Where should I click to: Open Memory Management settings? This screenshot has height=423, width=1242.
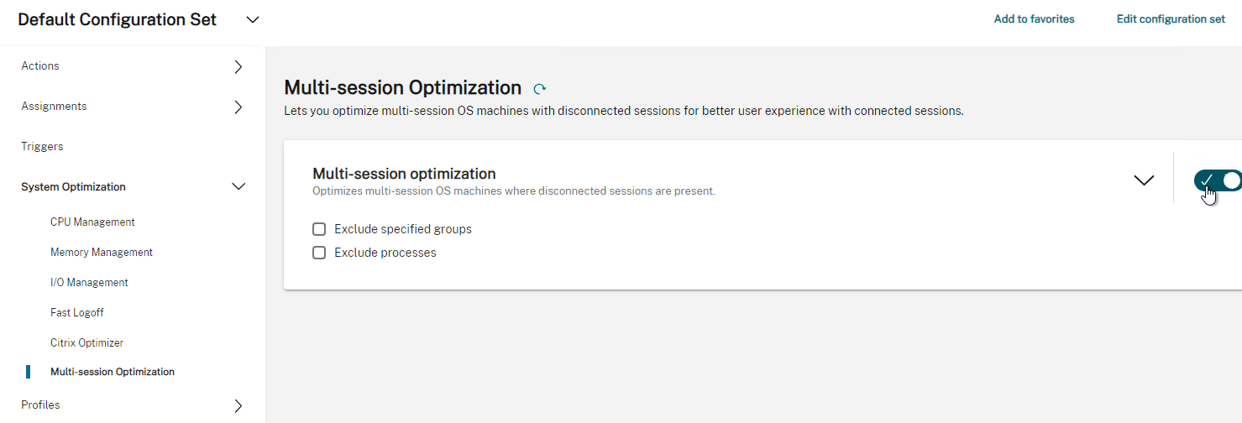pos(102,253)
